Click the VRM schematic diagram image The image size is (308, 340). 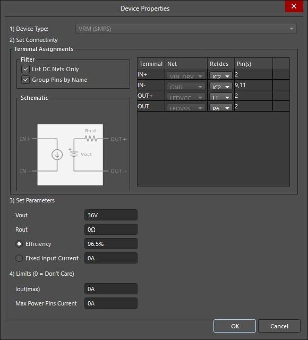[x=70, y=155]
